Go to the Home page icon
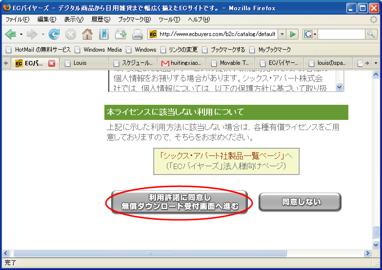The image size is (382, 270). (x=87, y=34)
